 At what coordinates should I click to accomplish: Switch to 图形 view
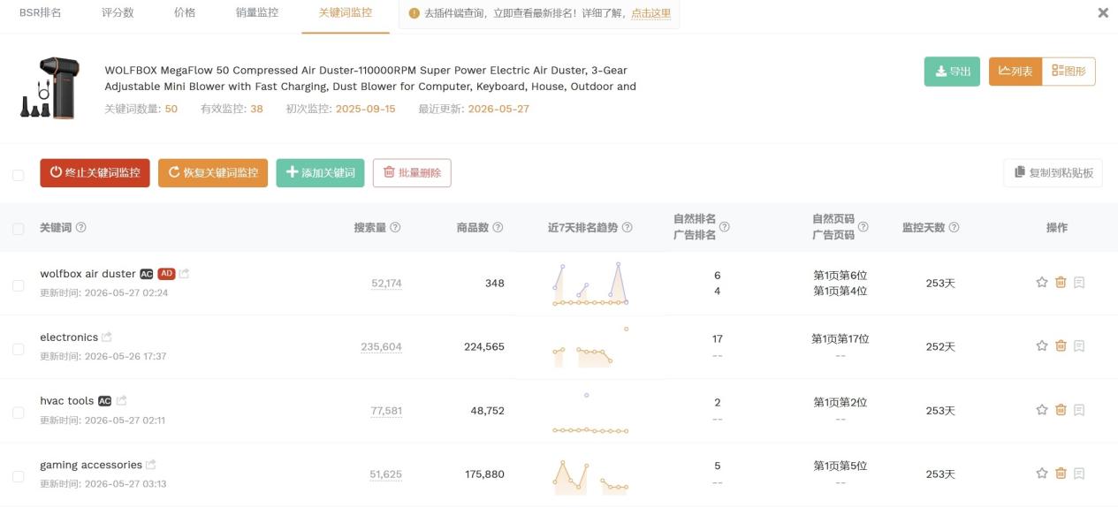coord(1069,72)
